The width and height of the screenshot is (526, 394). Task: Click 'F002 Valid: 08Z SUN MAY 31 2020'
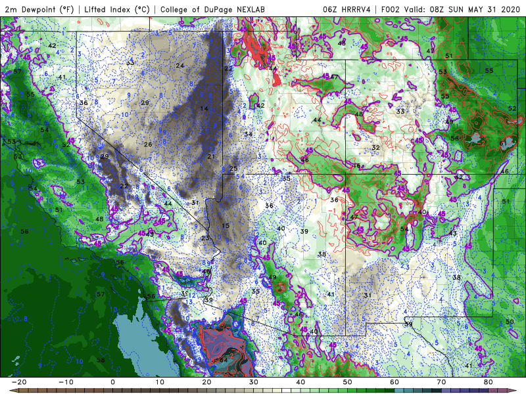pos(450,9)
